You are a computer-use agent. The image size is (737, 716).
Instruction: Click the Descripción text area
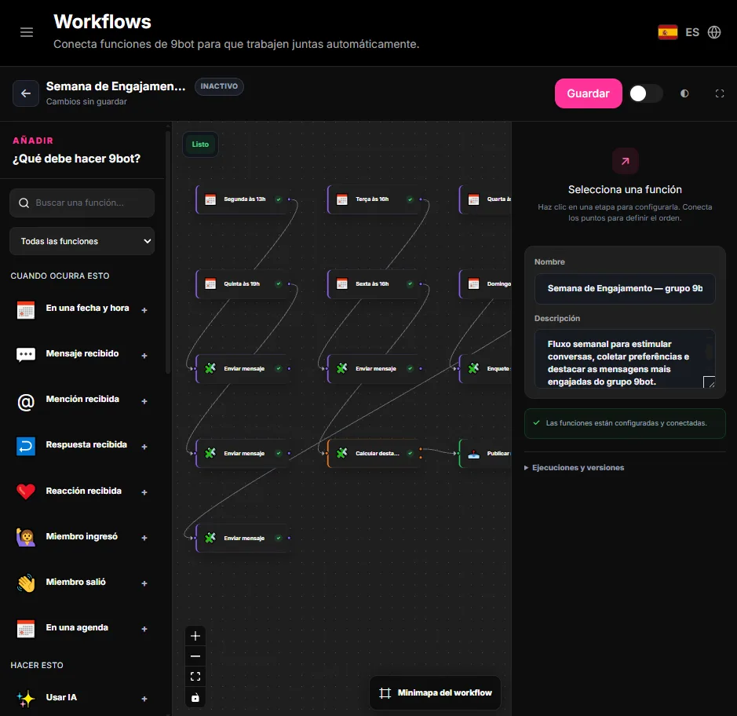625,359
